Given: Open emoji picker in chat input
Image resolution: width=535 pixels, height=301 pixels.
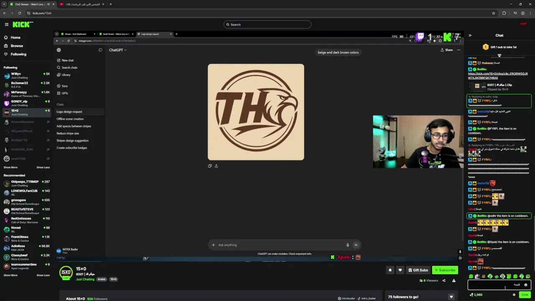Looking at the screenshot, I should pos(526,285).
